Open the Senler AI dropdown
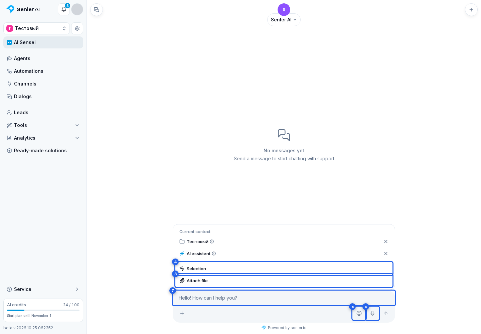Image resolution: width=481 pixels, height=334 pixels. (x=284, y=20)
